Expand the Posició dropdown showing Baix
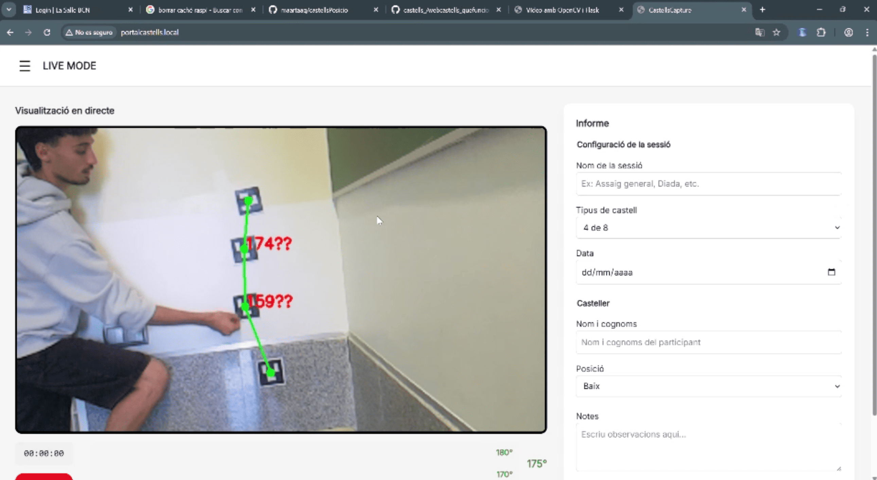877x480 pixels. (708, 386)
